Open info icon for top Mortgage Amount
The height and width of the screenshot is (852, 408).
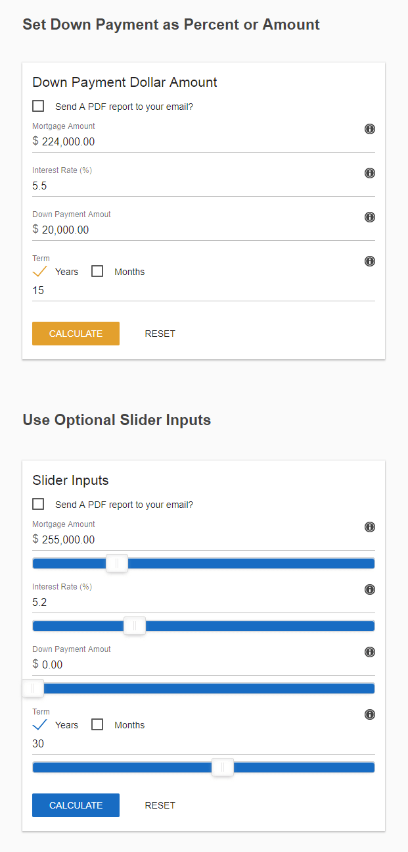[x=370, y=129]
